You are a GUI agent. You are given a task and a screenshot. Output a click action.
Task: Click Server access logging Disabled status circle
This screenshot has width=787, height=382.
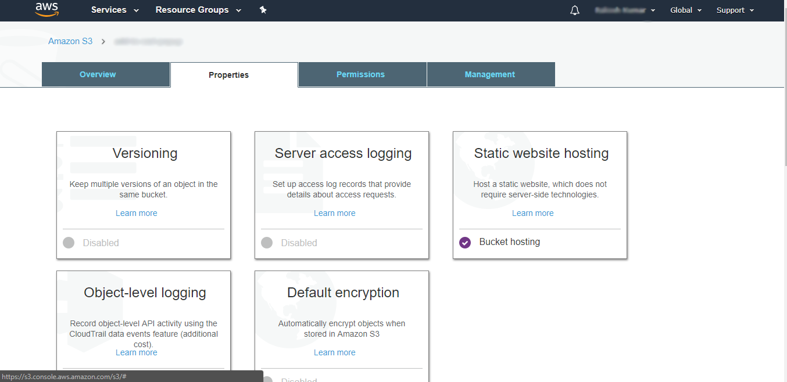pos(267,243)
